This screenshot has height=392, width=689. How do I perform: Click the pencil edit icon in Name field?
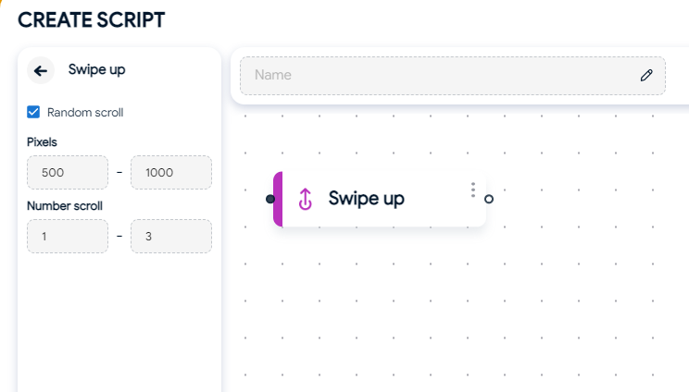coord(646,76)
